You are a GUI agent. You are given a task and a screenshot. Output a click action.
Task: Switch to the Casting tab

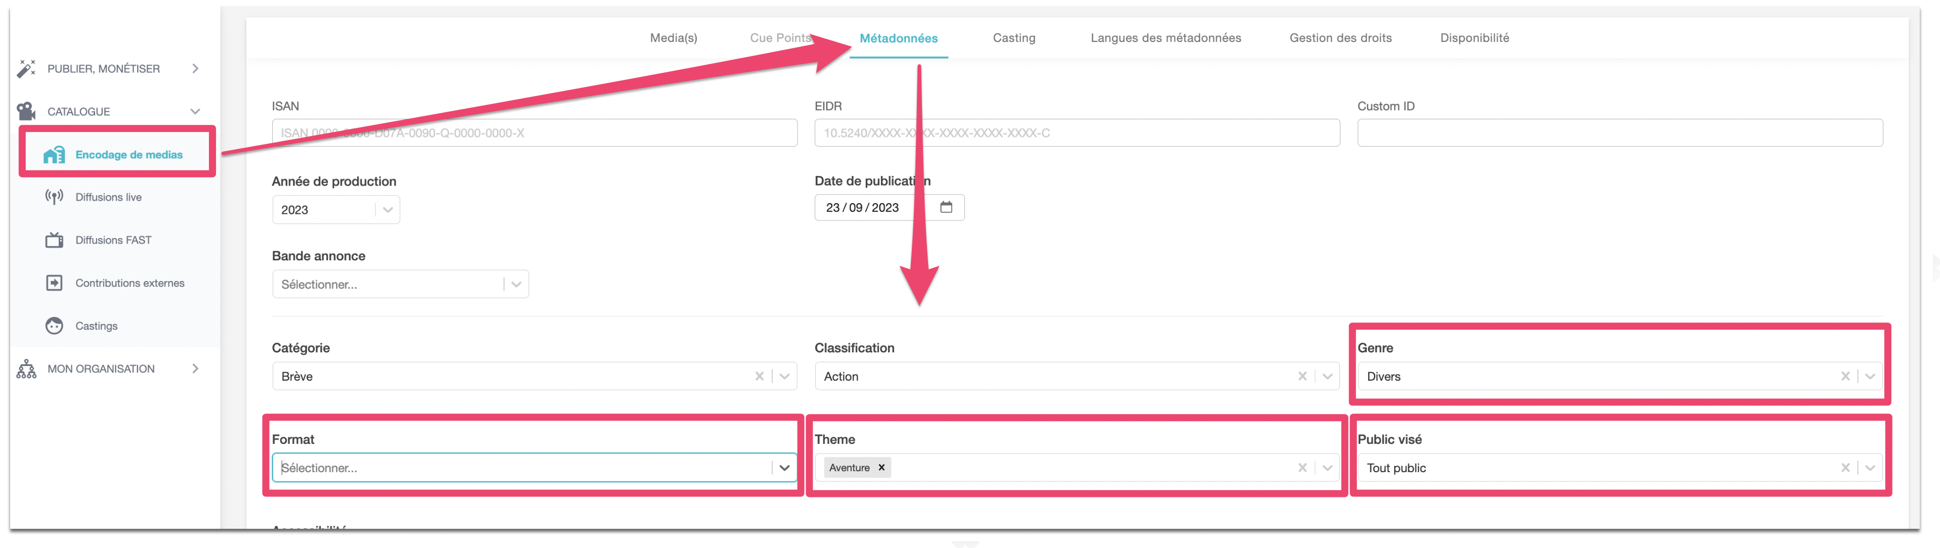coord(1014,37)
